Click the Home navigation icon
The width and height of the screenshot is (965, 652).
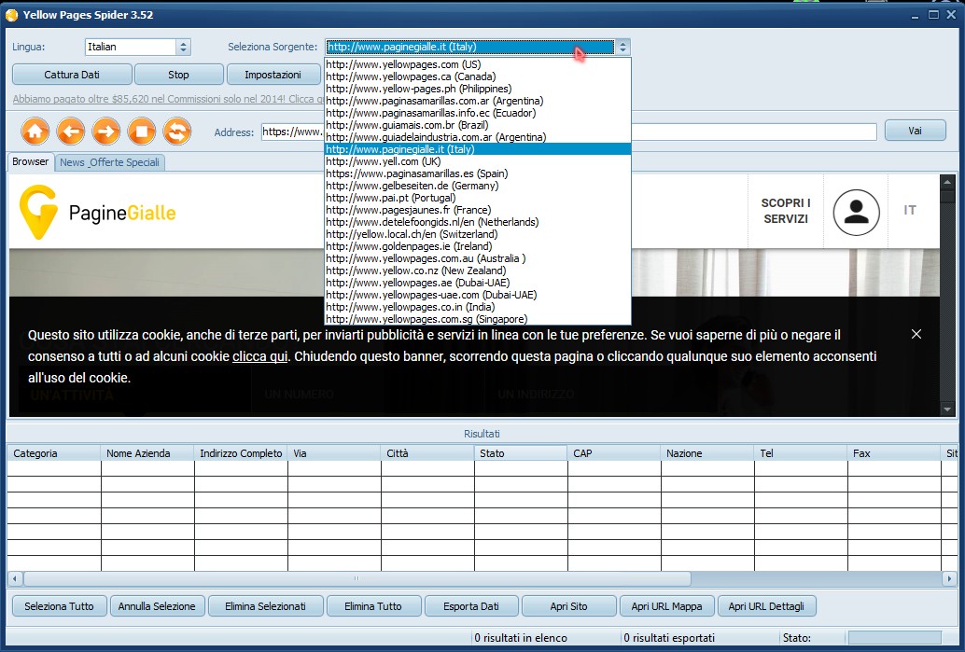click(35, 131)
